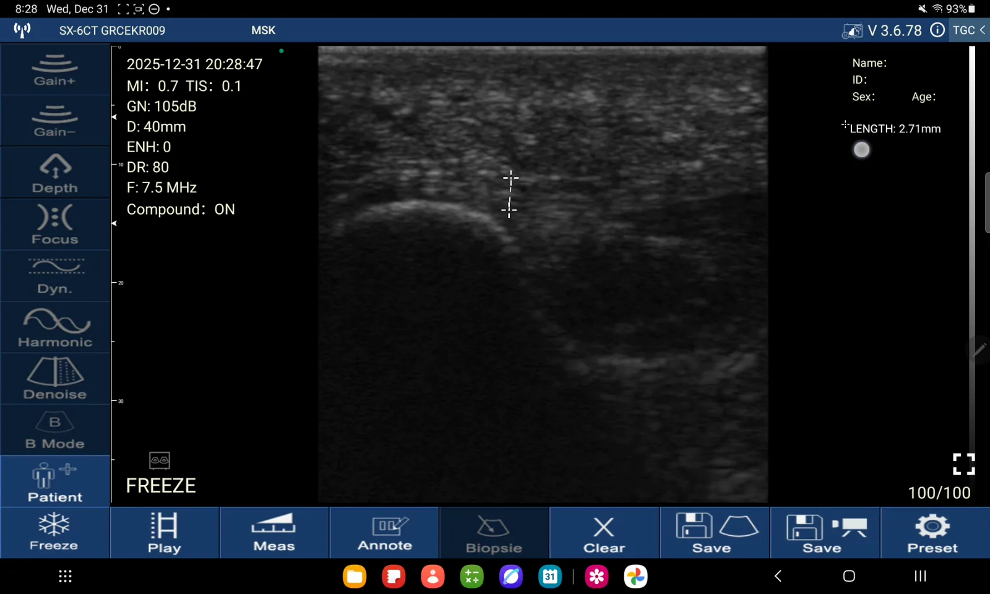
Task: Save the video clip
Action: point(825,533)
